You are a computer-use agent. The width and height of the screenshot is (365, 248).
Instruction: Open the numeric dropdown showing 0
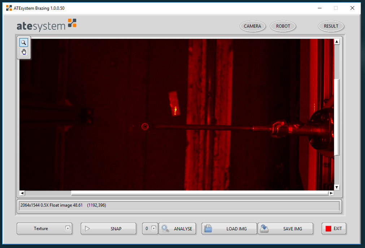click(x=150, y=229)
